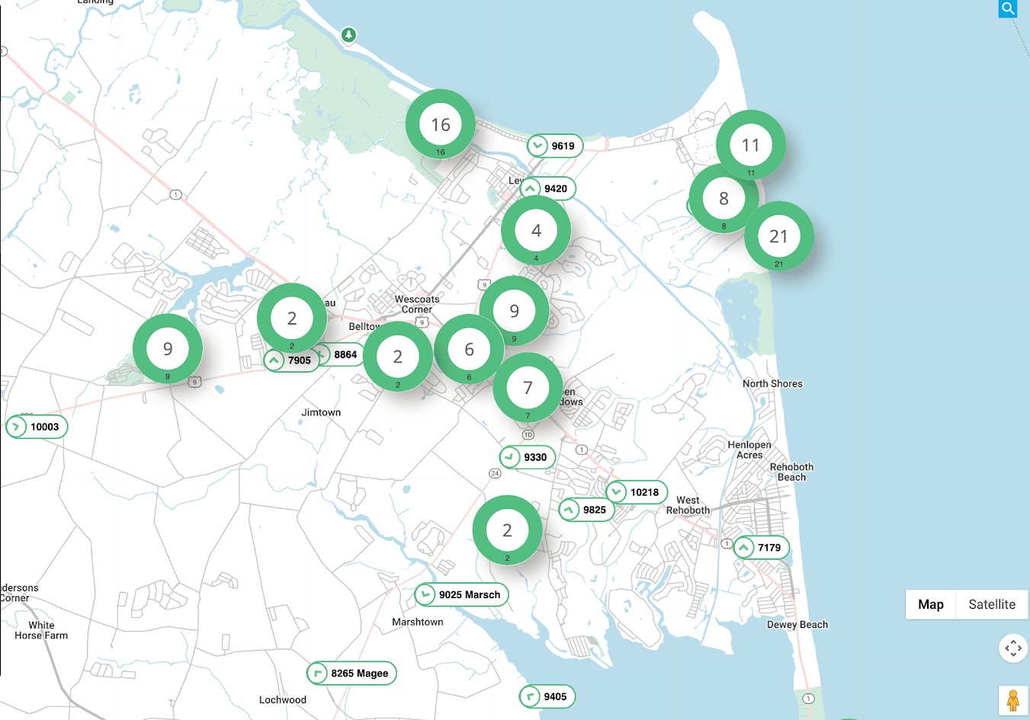Viewport: 1030px width, 720px height.
Task: Open the cluster of 6 listings
Action: pyautogui.click(x=469, y=349)
